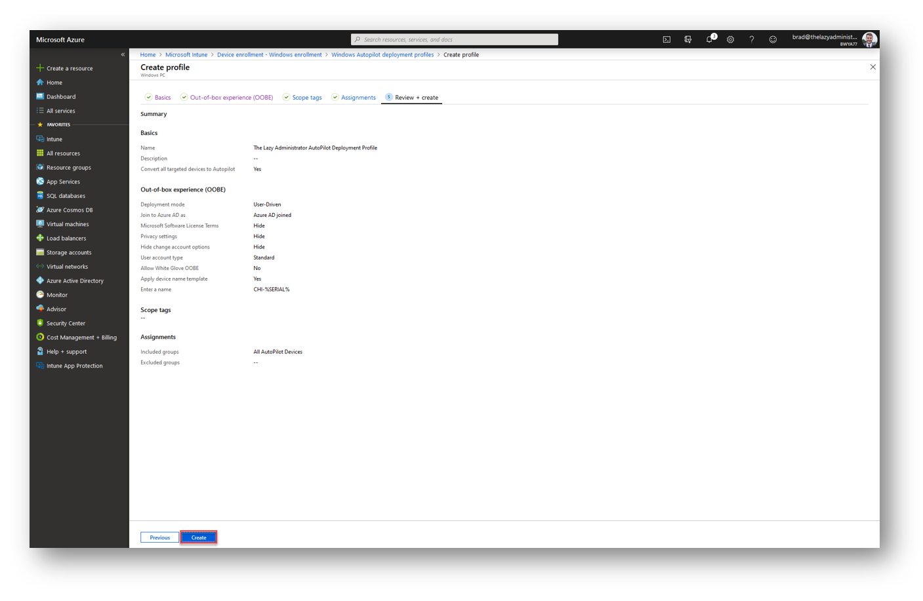Click the Monitor icon
This screenshot has width=923, height=601.
click(x=40, y=295)
